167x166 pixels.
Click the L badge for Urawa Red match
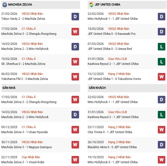(x=161, y=47)
